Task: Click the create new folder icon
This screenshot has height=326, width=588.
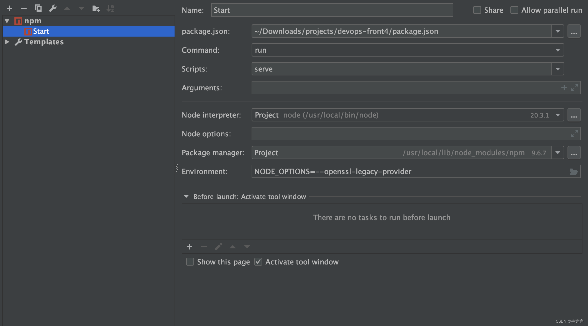Action: (x=96, y=8)
